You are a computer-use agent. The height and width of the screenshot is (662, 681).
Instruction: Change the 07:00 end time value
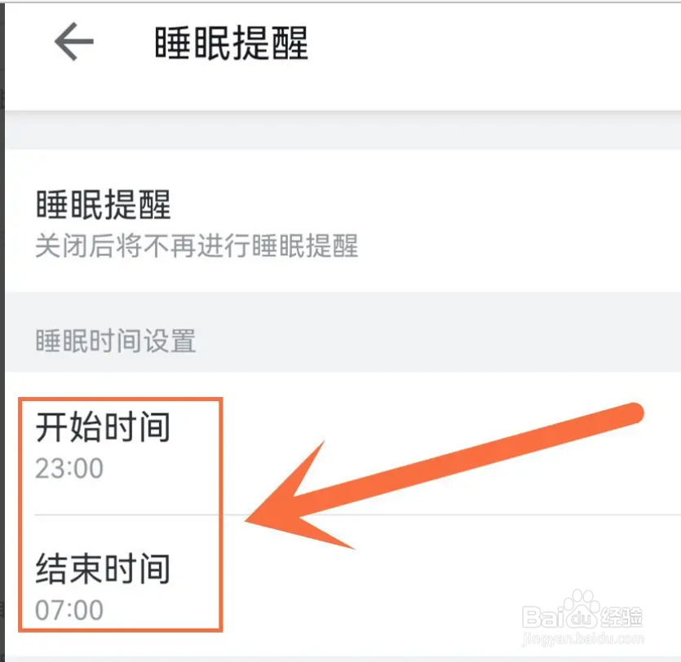tap(69, 610)
